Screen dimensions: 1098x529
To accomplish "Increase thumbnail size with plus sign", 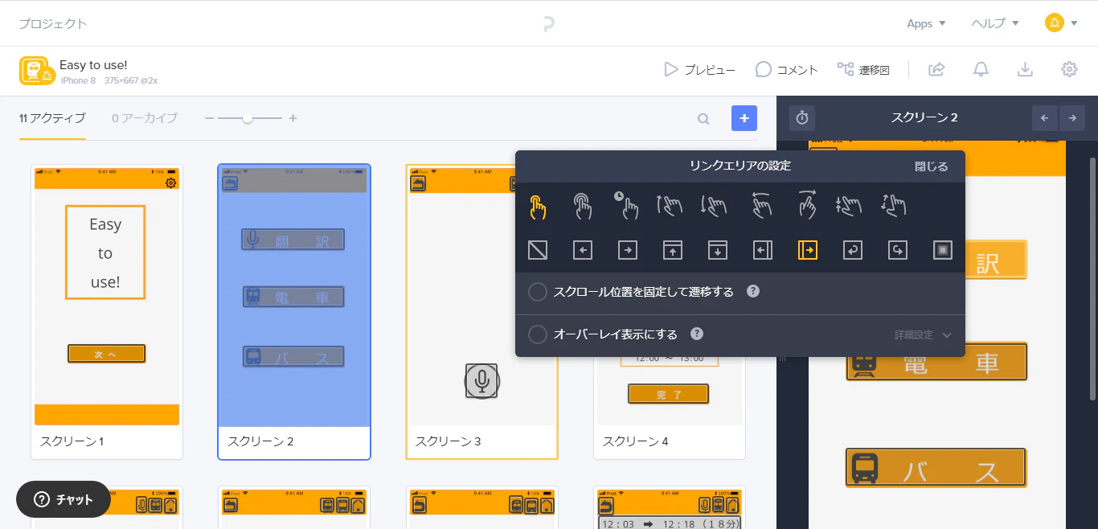I will tap(293, 118).
